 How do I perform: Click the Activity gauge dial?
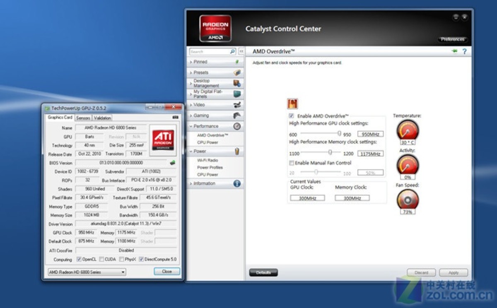pyautogui.click(x=408, y=166)
